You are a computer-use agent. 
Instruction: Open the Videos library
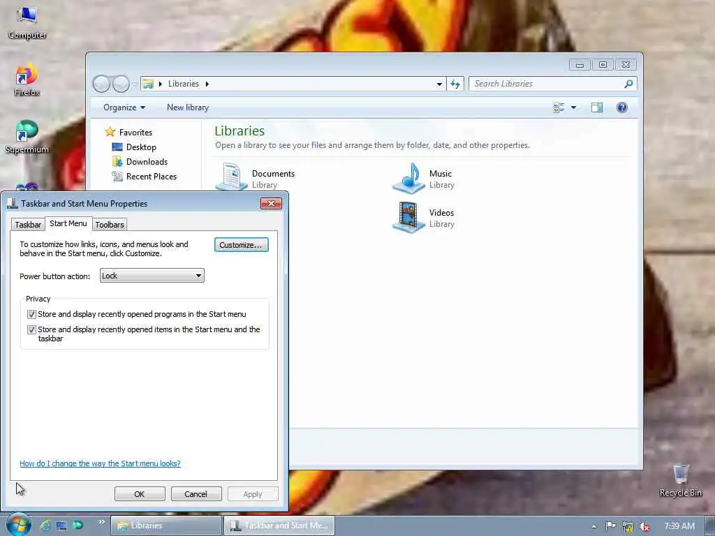click(424, 218)
